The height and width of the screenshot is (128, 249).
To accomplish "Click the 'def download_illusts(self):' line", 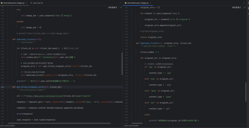I will point(27,39).
